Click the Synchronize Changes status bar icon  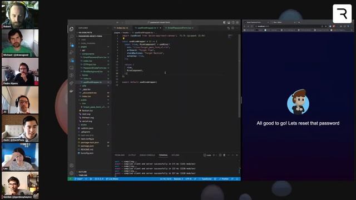coord(86,179)
